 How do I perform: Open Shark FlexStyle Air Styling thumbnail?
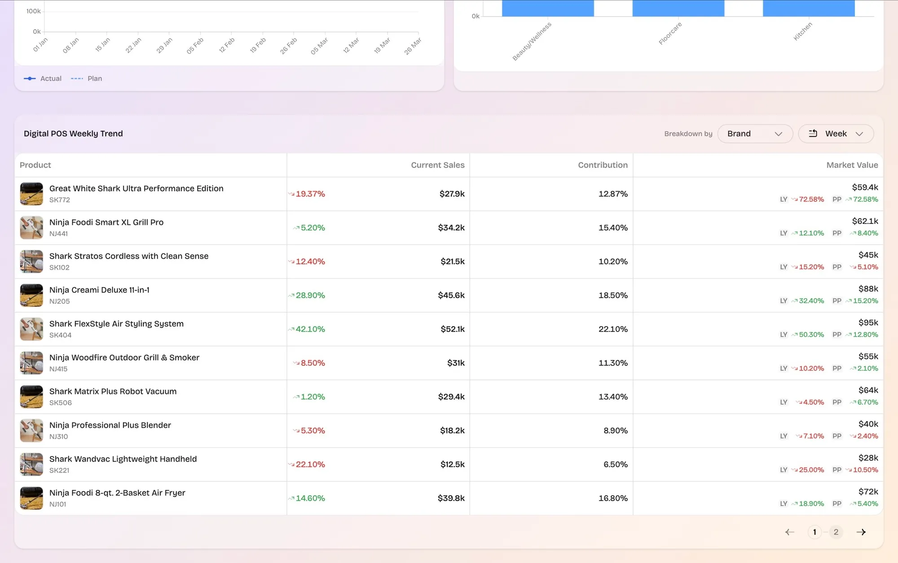click(x=31, y=329)
